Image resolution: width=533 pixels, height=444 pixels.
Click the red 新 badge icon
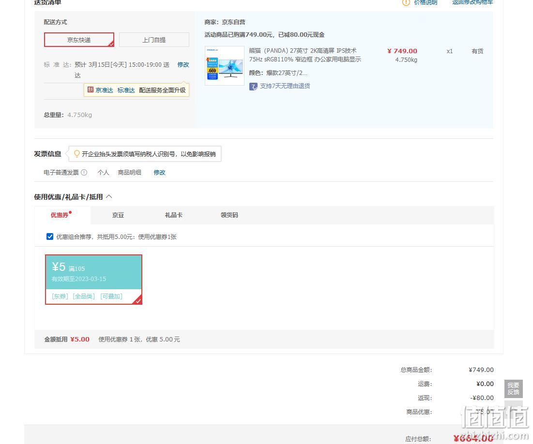coord(91,89)
